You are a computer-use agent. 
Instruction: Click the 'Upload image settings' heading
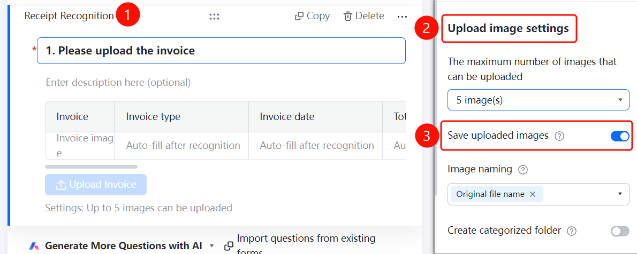[x=508, y=28]
